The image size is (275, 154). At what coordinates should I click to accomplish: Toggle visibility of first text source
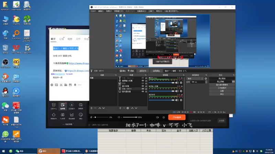(x=143, y=78)
